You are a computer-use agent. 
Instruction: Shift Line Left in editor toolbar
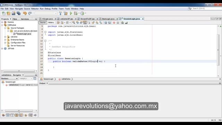pyautogui.click(x=105, y=23)
